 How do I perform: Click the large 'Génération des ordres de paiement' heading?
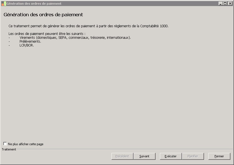(43, 15)
